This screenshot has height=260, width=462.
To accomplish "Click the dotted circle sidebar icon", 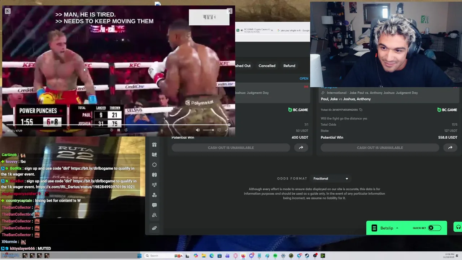I will (x=154, y=165).
